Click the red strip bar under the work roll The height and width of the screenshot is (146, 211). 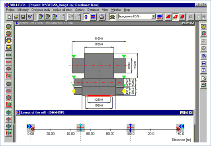click(x=99, y=96)
